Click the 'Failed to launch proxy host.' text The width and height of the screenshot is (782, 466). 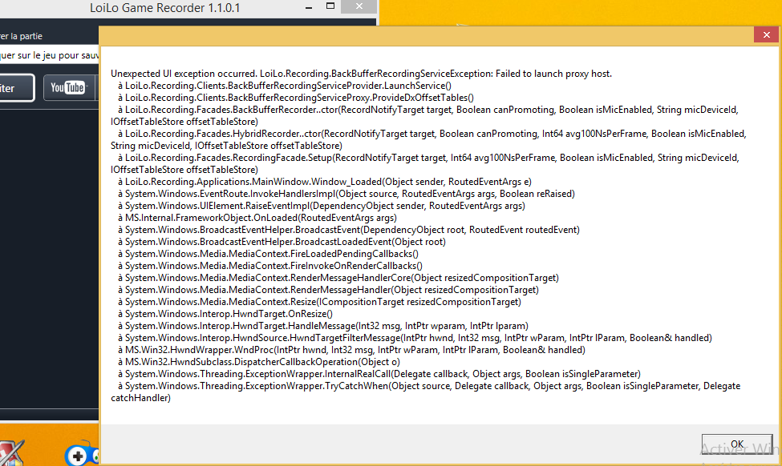pyautogui.click(x=553, y=74)
